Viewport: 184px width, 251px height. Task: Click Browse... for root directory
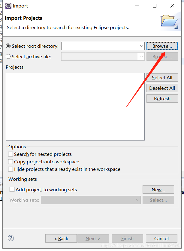tap(162, 46)
